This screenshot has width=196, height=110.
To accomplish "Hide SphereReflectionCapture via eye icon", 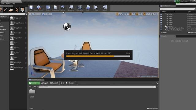I will click(x=161, y=30).
